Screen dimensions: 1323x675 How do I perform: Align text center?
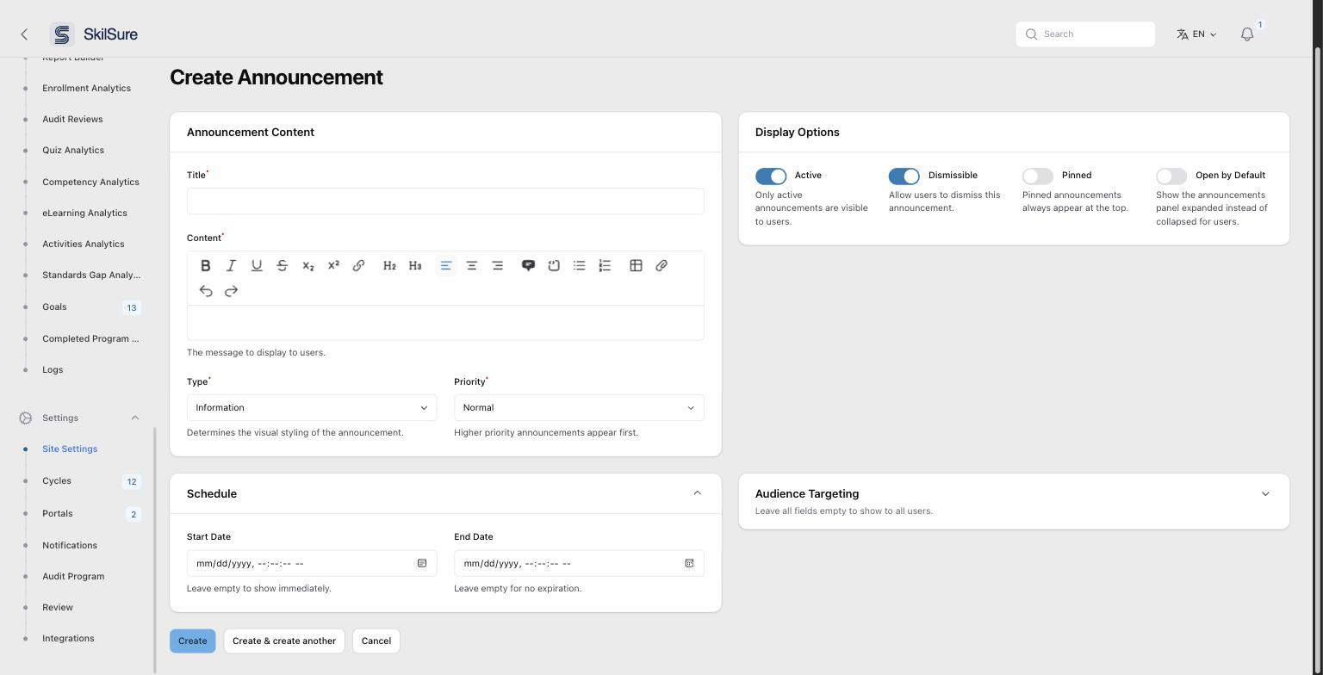[x=472, y=265]
